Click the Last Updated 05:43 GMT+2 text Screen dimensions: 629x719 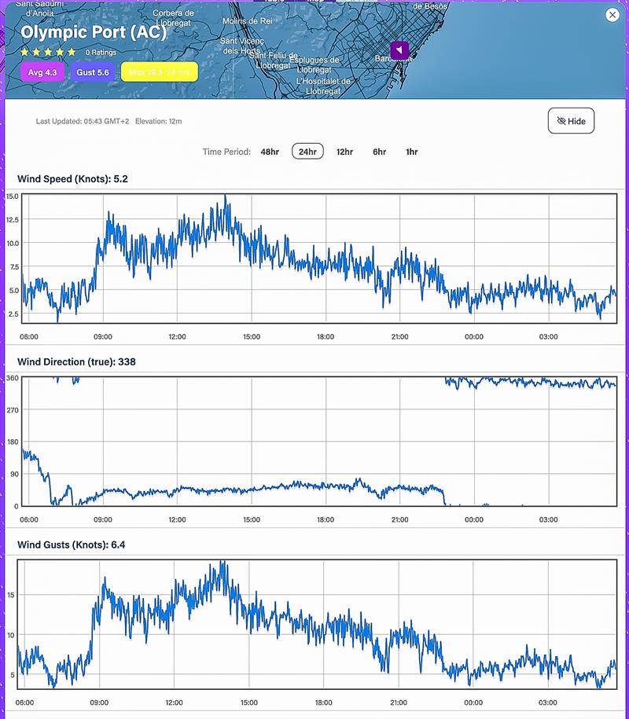point(83,122)
